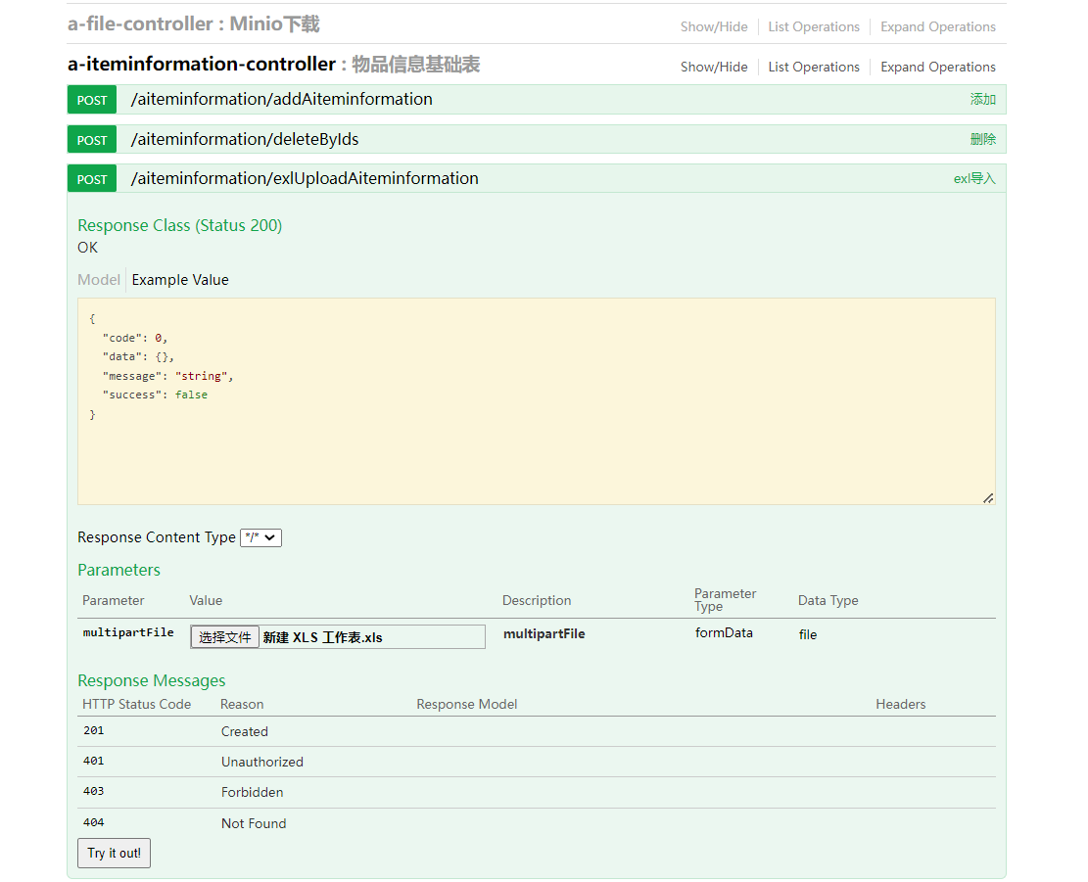Image resolution: width=1088 pixels, height=882 pixels.
Task: Click the multipartFile parameter name
Action: (128, 632)
